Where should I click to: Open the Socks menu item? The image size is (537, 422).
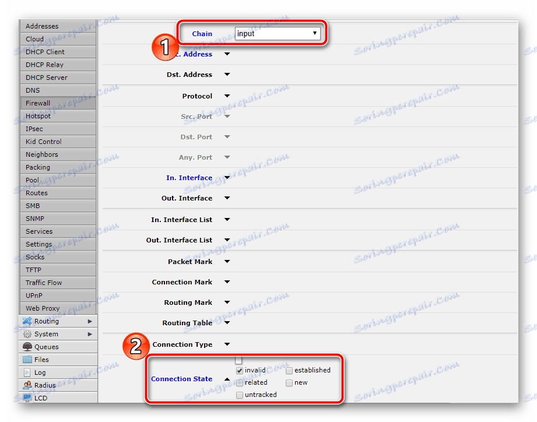pos(58,257)
